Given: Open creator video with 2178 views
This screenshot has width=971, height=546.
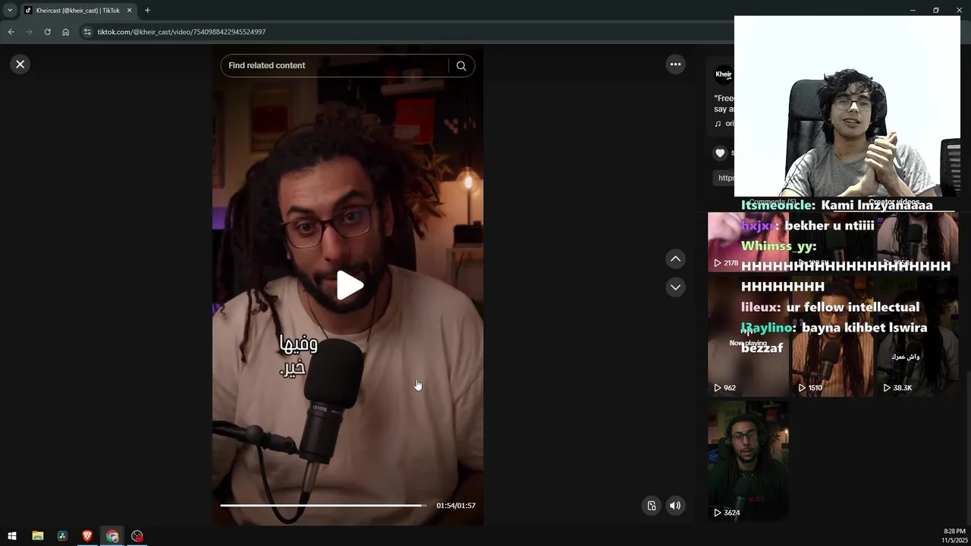Looking at the screenshot, I should click(748, 242).
